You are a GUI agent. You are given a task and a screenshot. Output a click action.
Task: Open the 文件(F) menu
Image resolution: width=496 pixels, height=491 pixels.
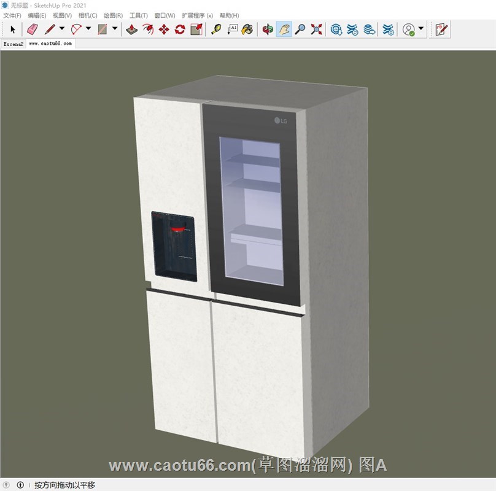(12, 15)
